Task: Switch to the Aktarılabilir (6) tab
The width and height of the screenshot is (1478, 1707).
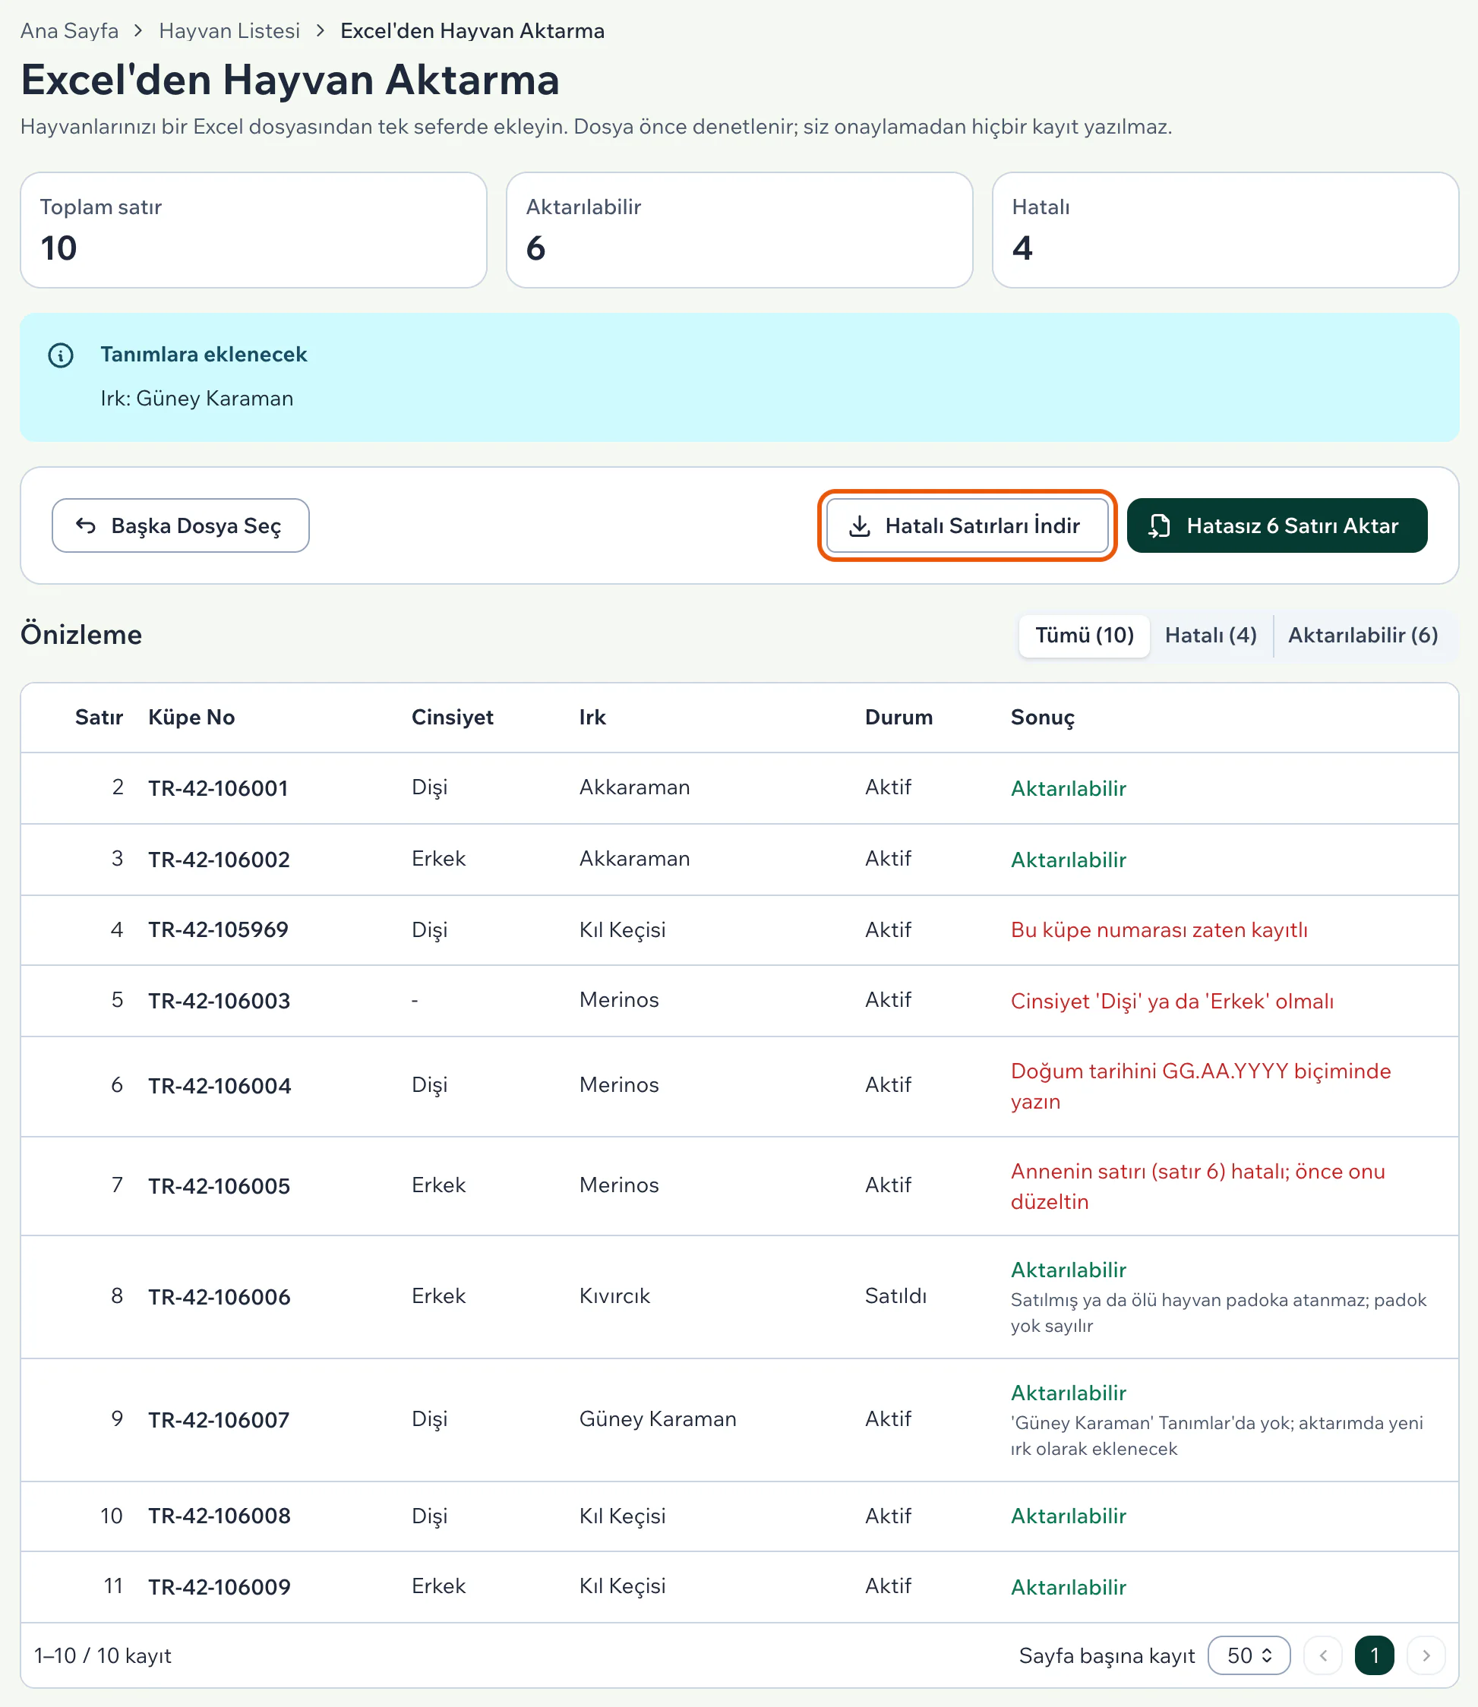Action: click(x=1363, y=635)
